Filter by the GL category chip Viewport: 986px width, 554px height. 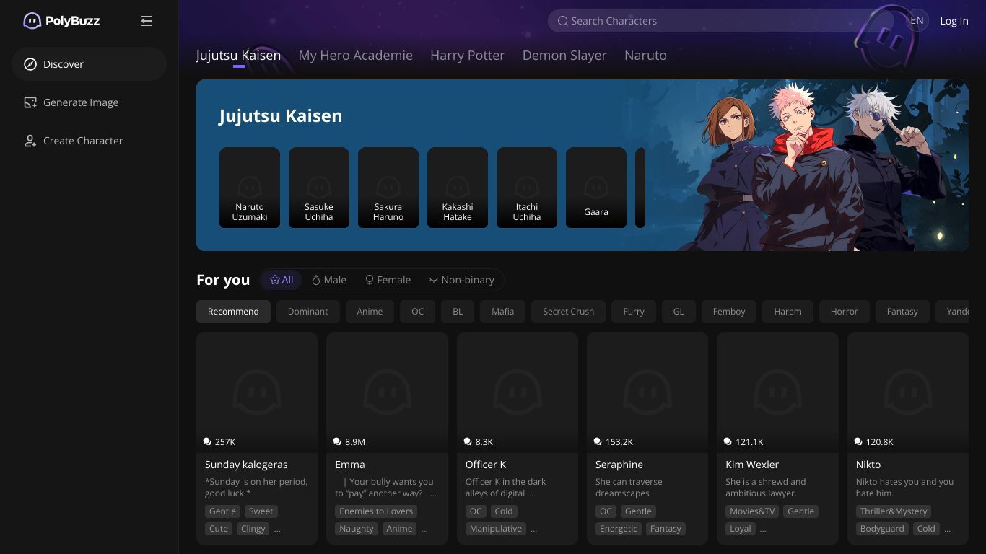679,312
